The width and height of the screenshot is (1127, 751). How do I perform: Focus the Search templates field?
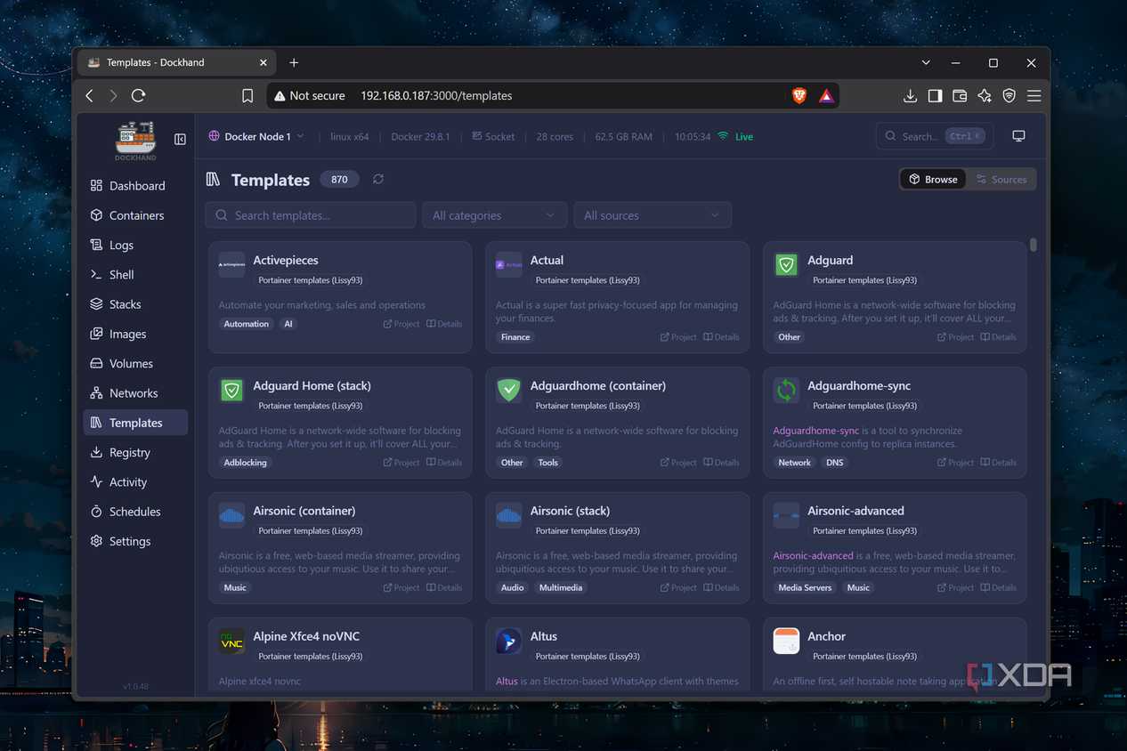coord(311,215)
